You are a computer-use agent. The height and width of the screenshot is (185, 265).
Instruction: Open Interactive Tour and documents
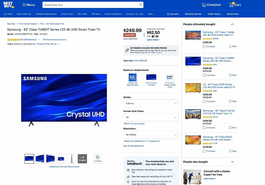(x=64, y=166)
